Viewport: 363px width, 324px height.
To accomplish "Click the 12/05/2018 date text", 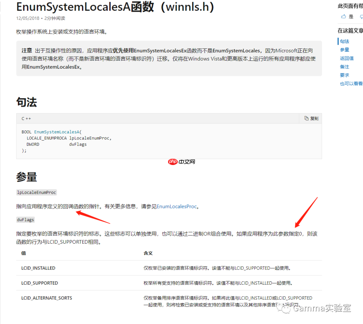I will click(28, 18).
